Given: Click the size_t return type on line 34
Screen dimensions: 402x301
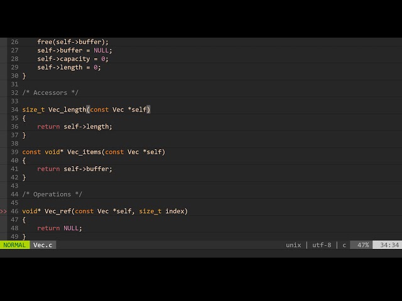Looking at the screenshot, I should click(x=33, y=110).
